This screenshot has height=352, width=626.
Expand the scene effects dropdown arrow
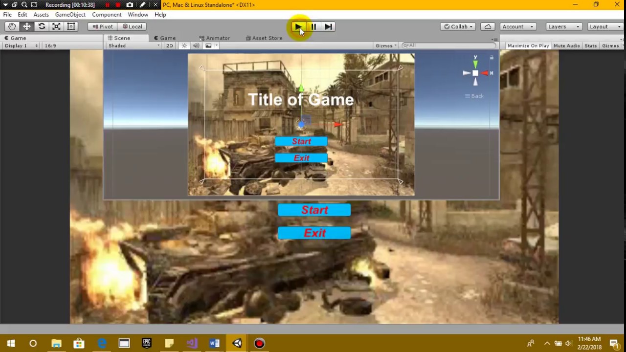click(216, 45)
